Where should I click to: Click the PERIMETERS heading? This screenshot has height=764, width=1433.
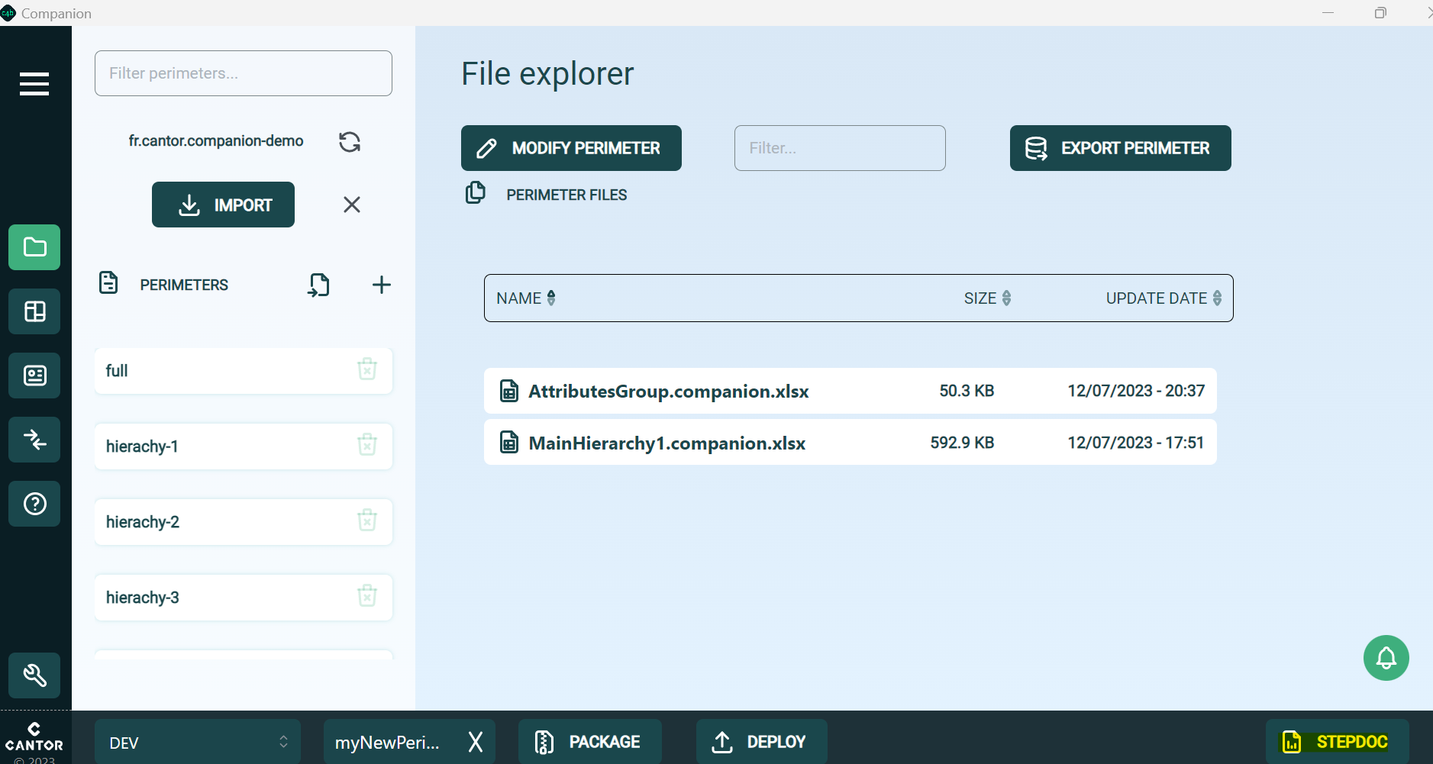tap(184, 285)
